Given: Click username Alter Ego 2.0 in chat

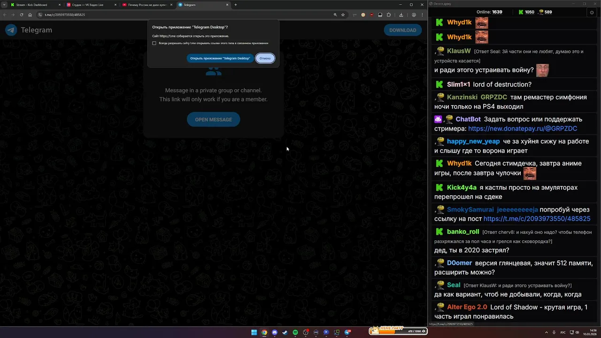Looking at the screenshot, I should pos(467,307).
